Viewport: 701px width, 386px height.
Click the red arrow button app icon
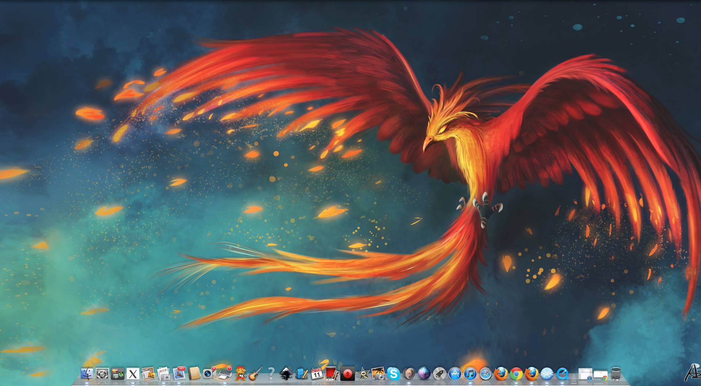tap(348, 374)
